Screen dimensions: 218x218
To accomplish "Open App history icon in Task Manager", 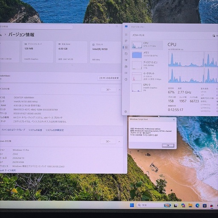I will coord(126,54).
